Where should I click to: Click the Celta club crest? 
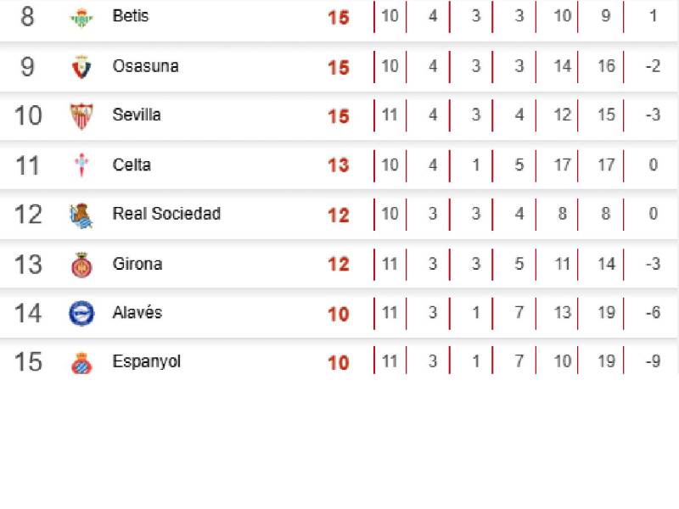click(x=81, y=165)
